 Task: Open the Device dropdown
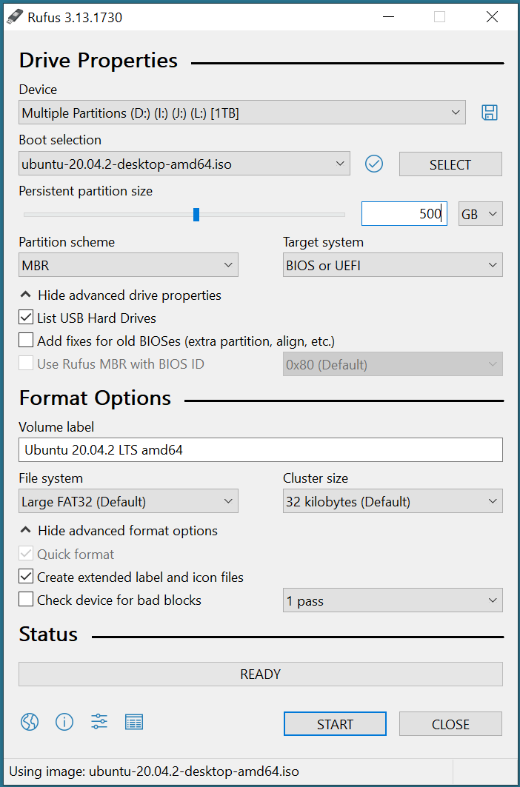click(x=242, y=112)
